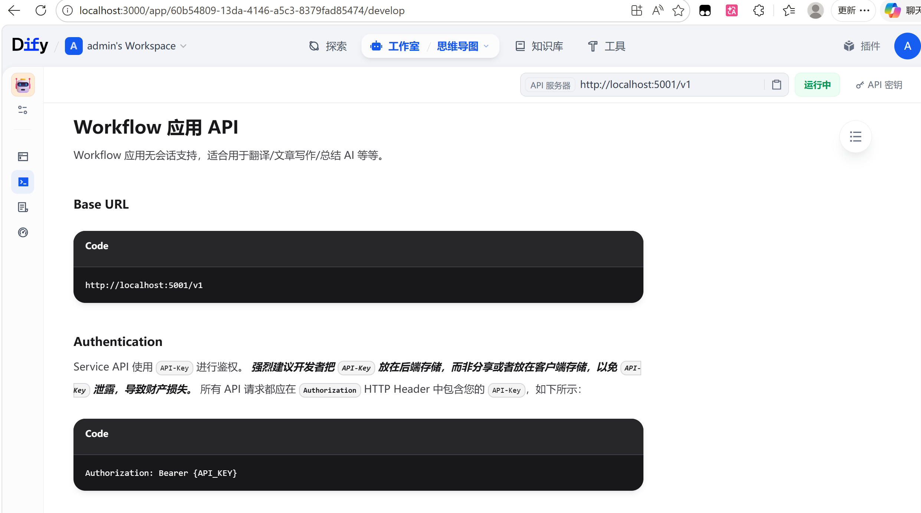The height and width of the screenshot is (513, 921).
Task: Click the API server URL field
Action: (654, 85)
